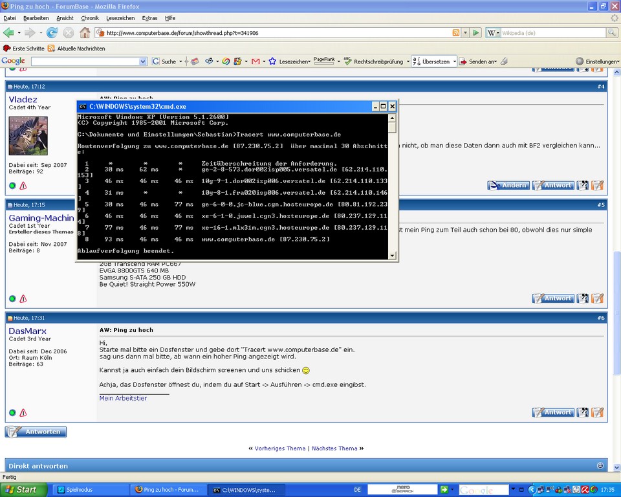Open the Chronik menu
This screenshot has width=621, height=497.
coord(90,18)
